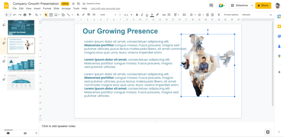Click the redo arrow
284x137 pixels.
coord(20,15)
